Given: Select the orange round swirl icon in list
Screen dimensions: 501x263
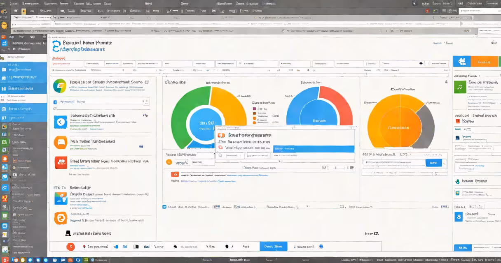Looking at the screenshot, I should coord(61,218).
